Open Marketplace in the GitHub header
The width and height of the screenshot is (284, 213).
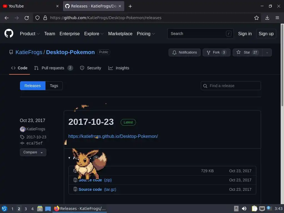[120, 34]
